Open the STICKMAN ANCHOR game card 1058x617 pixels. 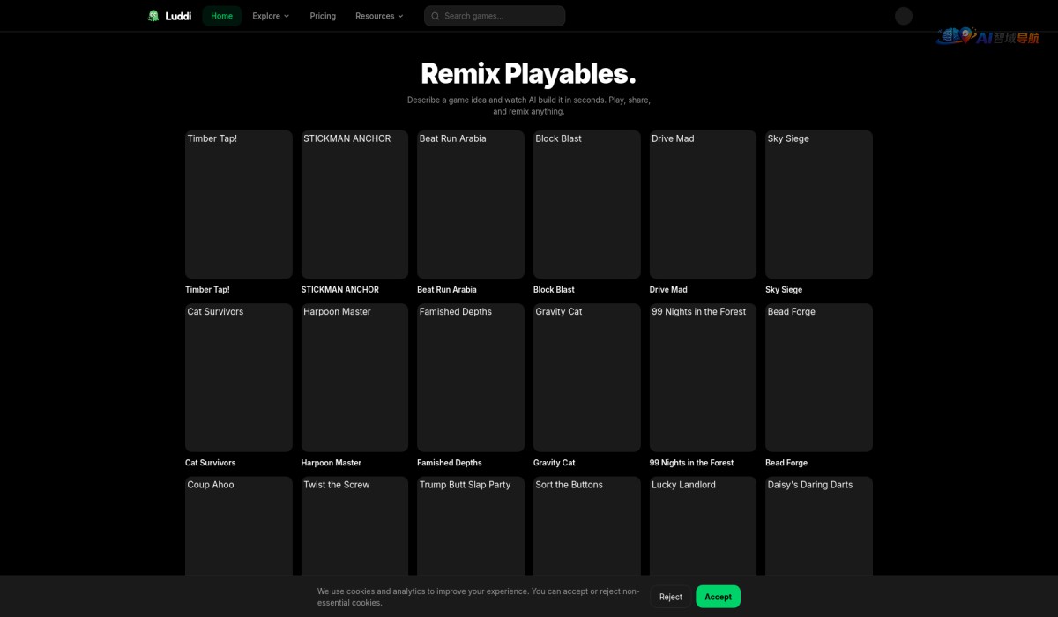[x=354, y=204]
